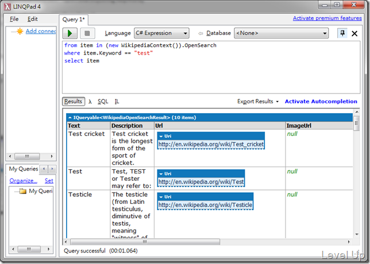Click results vertical scrollbar down arrow
This screenshot has width=370, height=264.
[357, 234]
